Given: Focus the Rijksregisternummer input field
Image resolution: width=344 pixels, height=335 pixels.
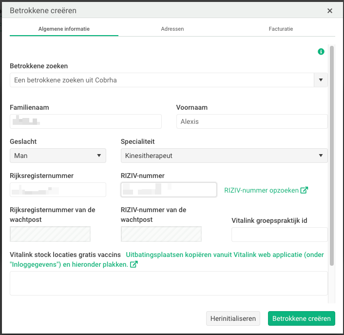Looking at the screenshot, I should pos(58,190).
